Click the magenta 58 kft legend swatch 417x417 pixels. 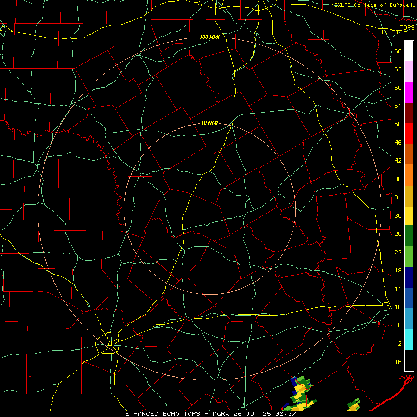point(409,92)
